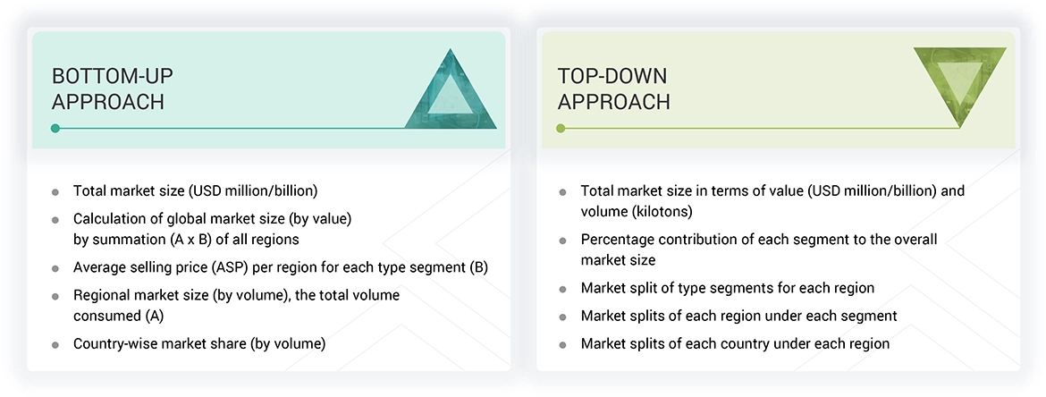The width and height of the screenshot is (1046, 397).
Task: Select the Top-Down Approach heading
Action: (x=613, y=89)
